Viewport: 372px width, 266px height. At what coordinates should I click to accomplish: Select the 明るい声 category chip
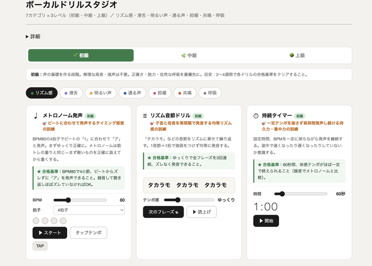101,93
